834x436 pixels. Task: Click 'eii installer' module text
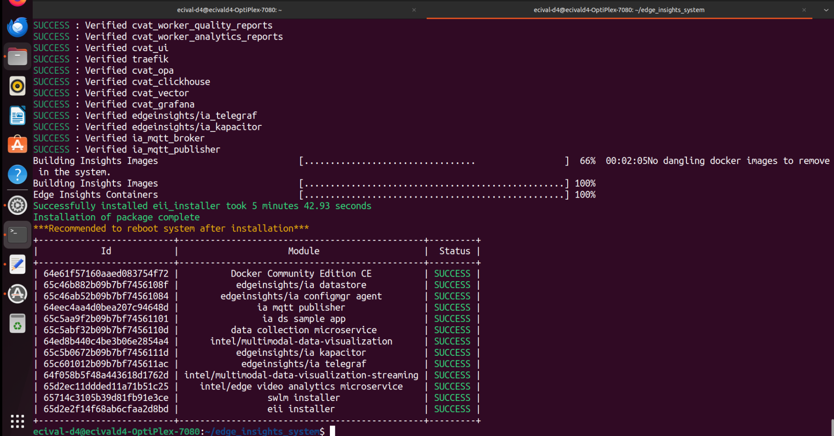click(301, 409)
